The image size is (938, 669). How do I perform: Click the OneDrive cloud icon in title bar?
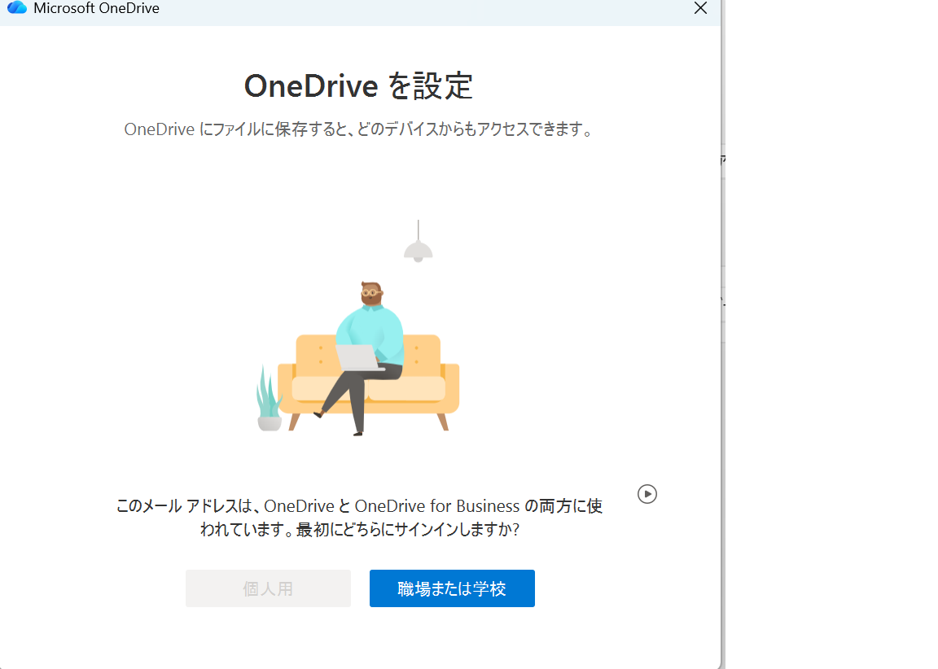17,7
